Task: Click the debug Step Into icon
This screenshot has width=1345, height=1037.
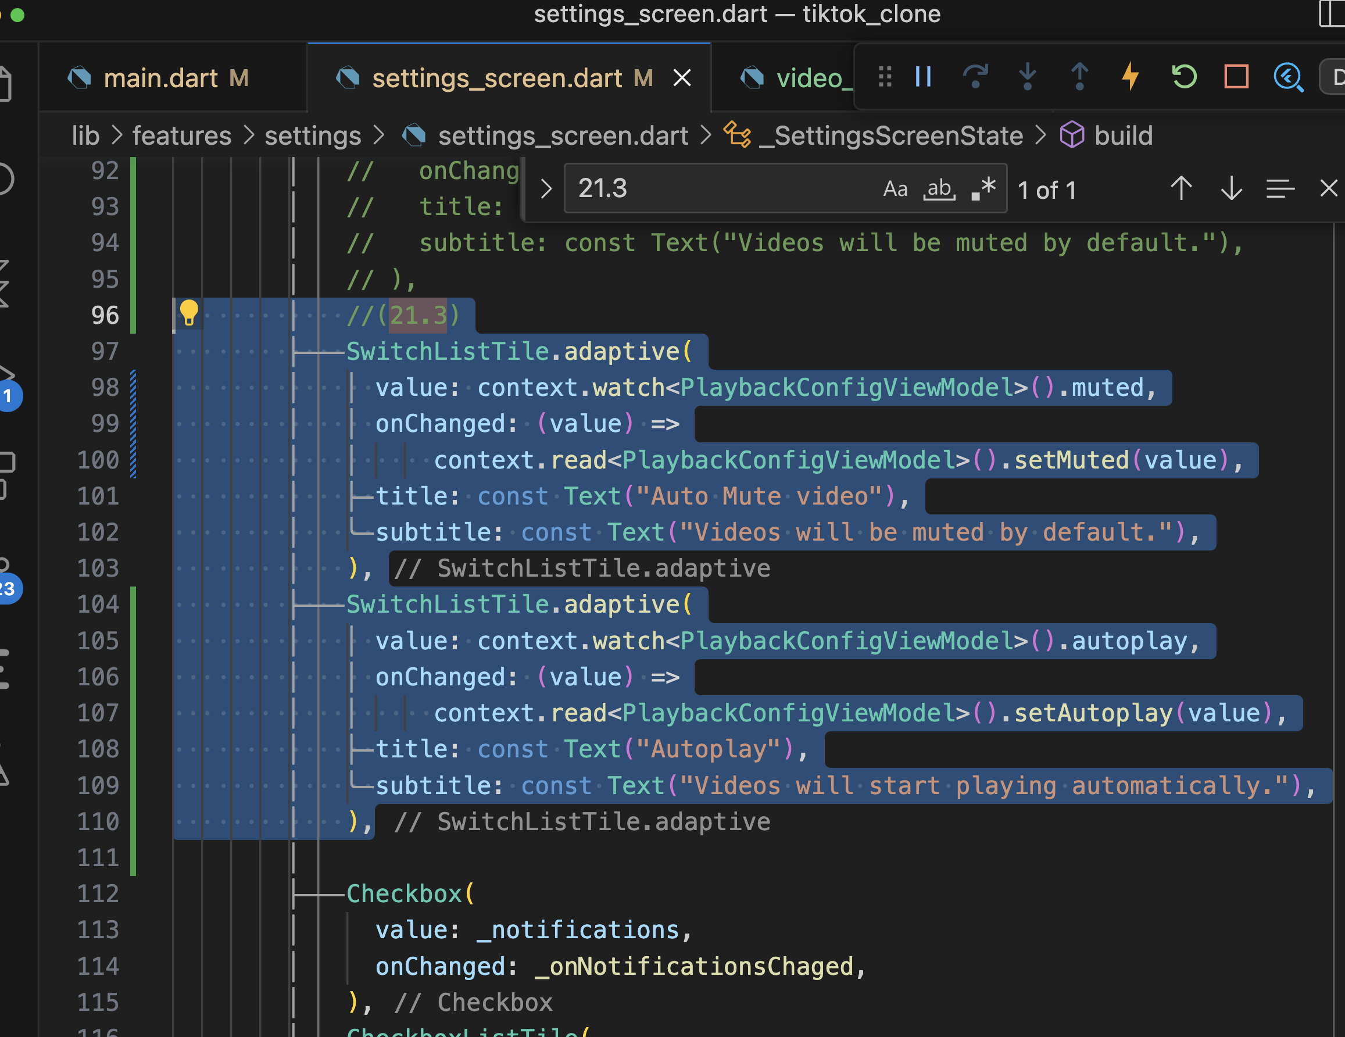Action: click(x=1027, y=77)
